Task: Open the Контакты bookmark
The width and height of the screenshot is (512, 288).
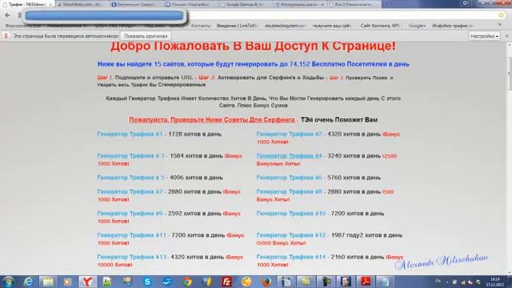Action: click(x=201, y=26)
